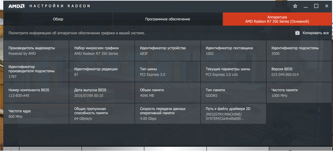333x151 pixels.
Task: Click the AMD logo icon
Action: tap(16, 6)
